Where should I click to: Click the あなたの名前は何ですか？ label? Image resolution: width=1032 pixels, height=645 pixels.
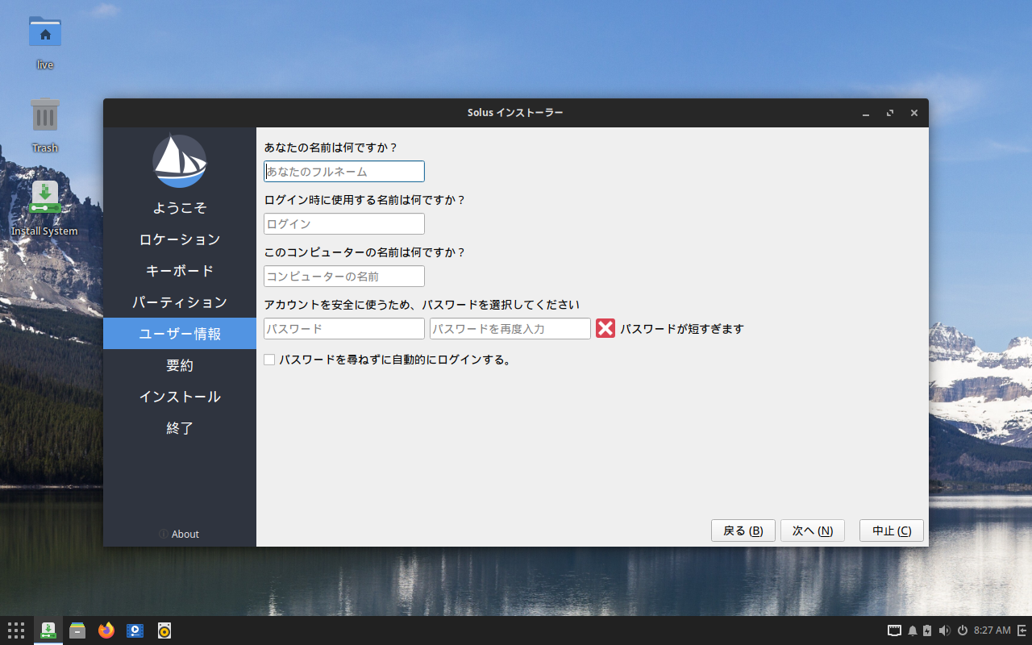click(331, 148)
